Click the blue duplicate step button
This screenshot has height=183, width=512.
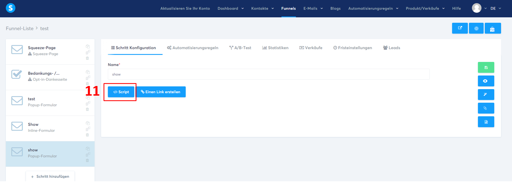click(x=486, y=108)
